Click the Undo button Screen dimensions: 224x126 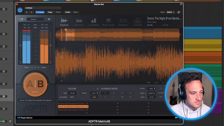pos(68,12)
